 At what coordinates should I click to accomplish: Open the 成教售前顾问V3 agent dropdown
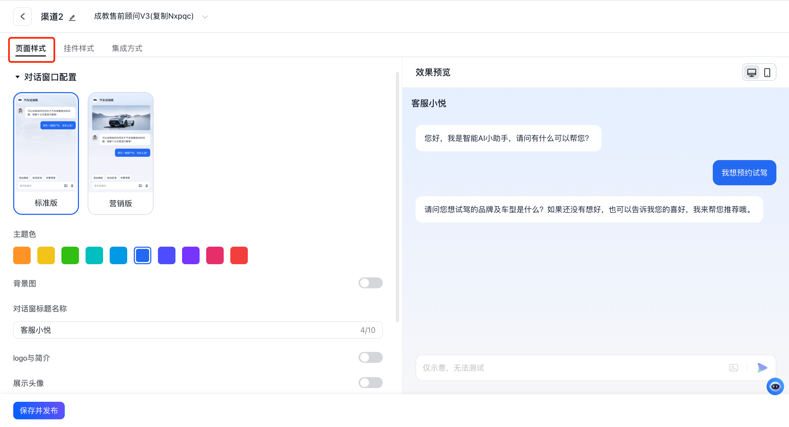pos(205,17)
